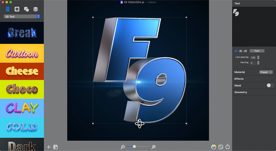Open canvas size icon near share
The image size is (276, 151).
(221, 147)
